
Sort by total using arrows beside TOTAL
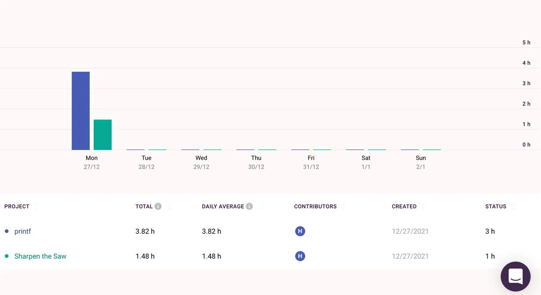(x=170, y=206)
